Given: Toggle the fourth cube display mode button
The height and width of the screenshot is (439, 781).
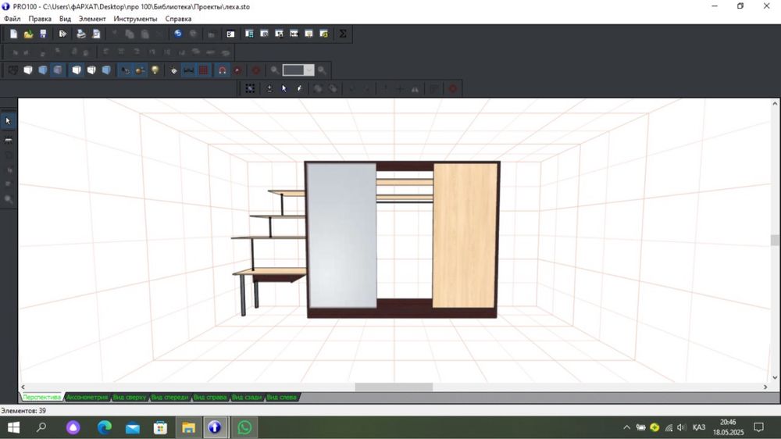Looking at the screenshot, I should tap(77, 70).
